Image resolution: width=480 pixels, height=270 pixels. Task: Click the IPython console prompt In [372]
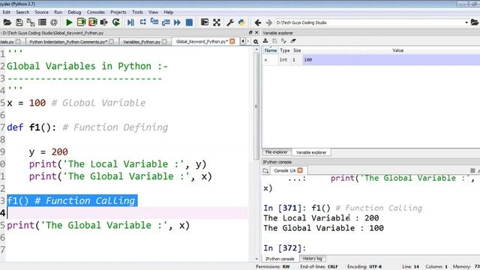285,248
